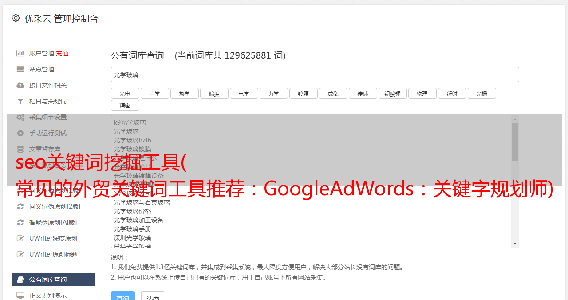Click the cloud upload icon for 接口文件相关
Screen dimensions: 568x300
point(20,85)
